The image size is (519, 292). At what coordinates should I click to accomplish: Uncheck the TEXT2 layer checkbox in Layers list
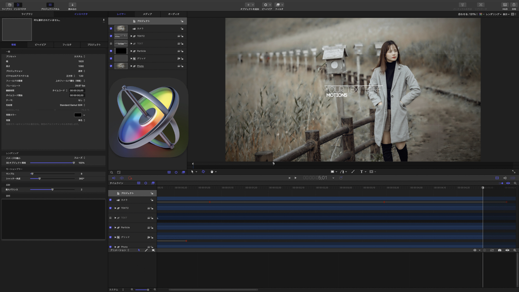pos(111,36)
